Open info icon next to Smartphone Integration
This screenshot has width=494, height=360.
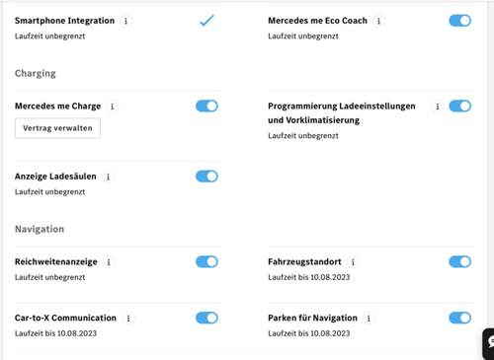click(125, 21)
